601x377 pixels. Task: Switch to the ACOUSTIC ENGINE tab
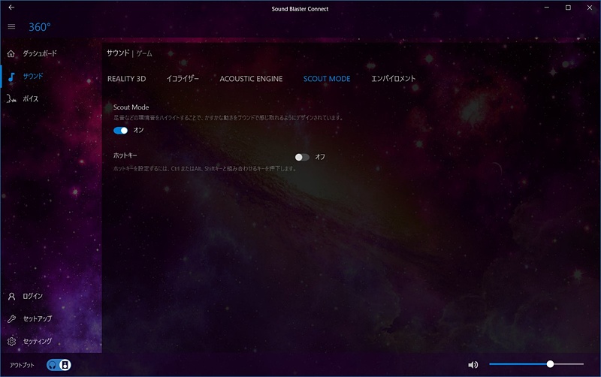pyautogui.click(x=251, y=79)
